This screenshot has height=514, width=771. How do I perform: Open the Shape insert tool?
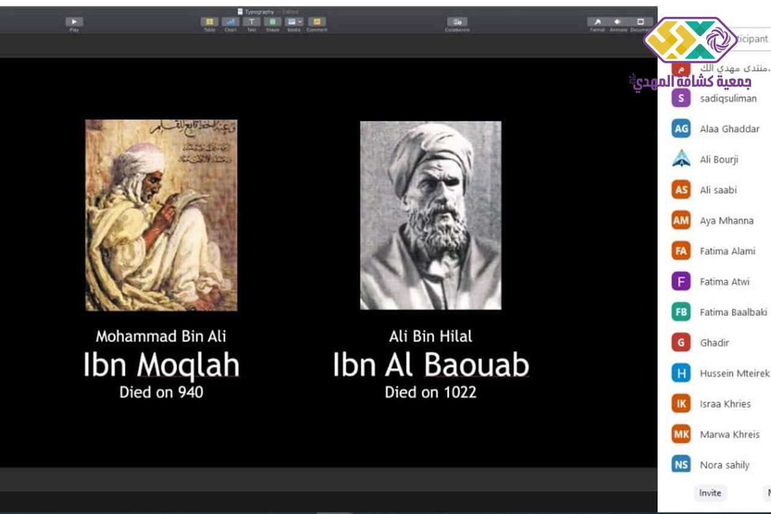[x=272, y=22]
